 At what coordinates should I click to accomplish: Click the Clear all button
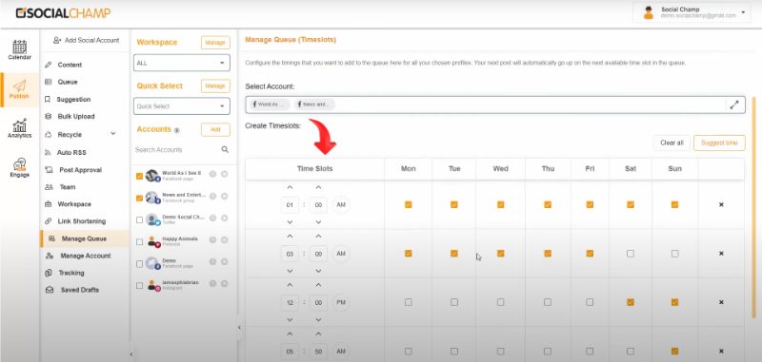tap(672, 143)
